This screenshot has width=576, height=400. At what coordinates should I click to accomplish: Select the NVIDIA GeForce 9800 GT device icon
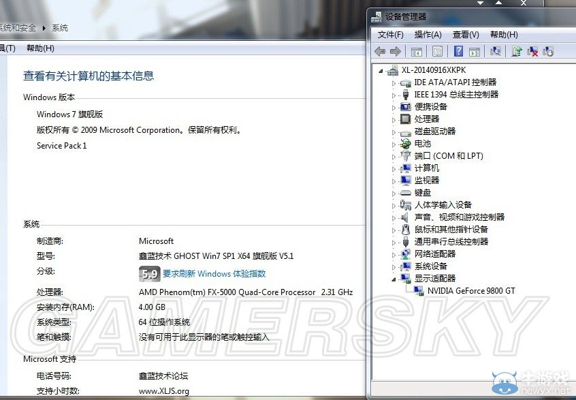coord(419,292)
